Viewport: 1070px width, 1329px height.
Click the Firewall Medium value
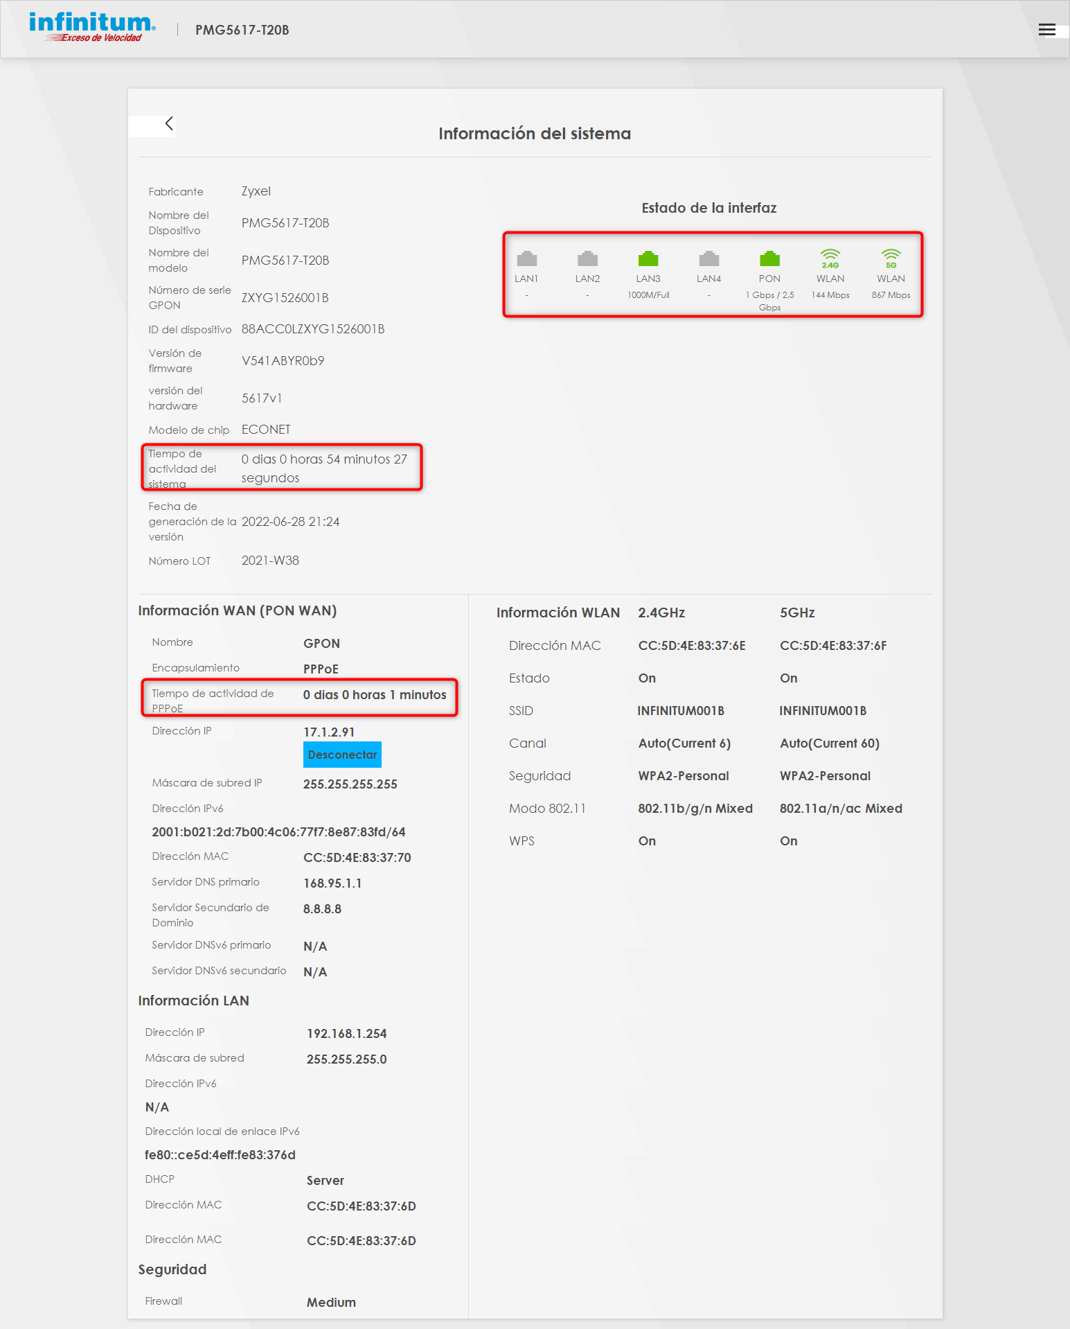click(x=331, y=1303)
